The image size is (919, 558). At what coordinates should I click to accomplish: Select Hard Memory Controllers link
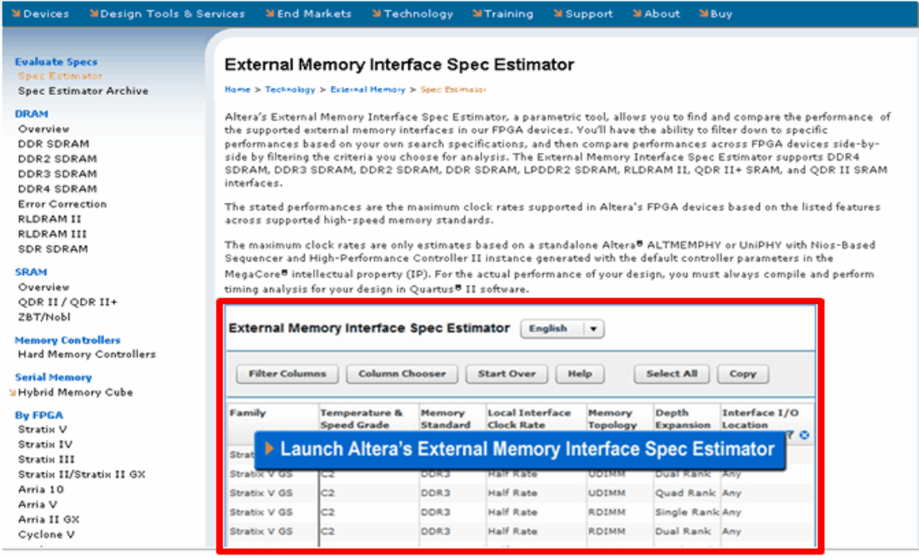(87, 355)
